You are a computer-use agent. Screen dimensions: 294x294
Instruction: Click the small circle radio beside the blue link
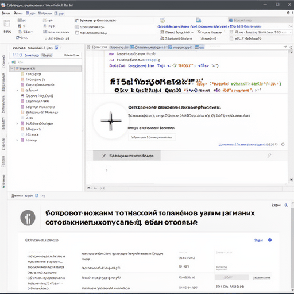(x=283, y=144)
